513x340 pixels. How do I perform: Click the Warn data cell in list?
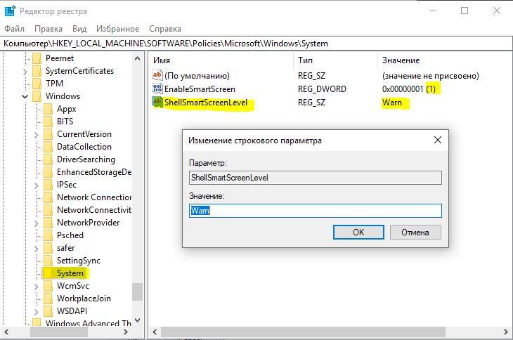(391, 103)
